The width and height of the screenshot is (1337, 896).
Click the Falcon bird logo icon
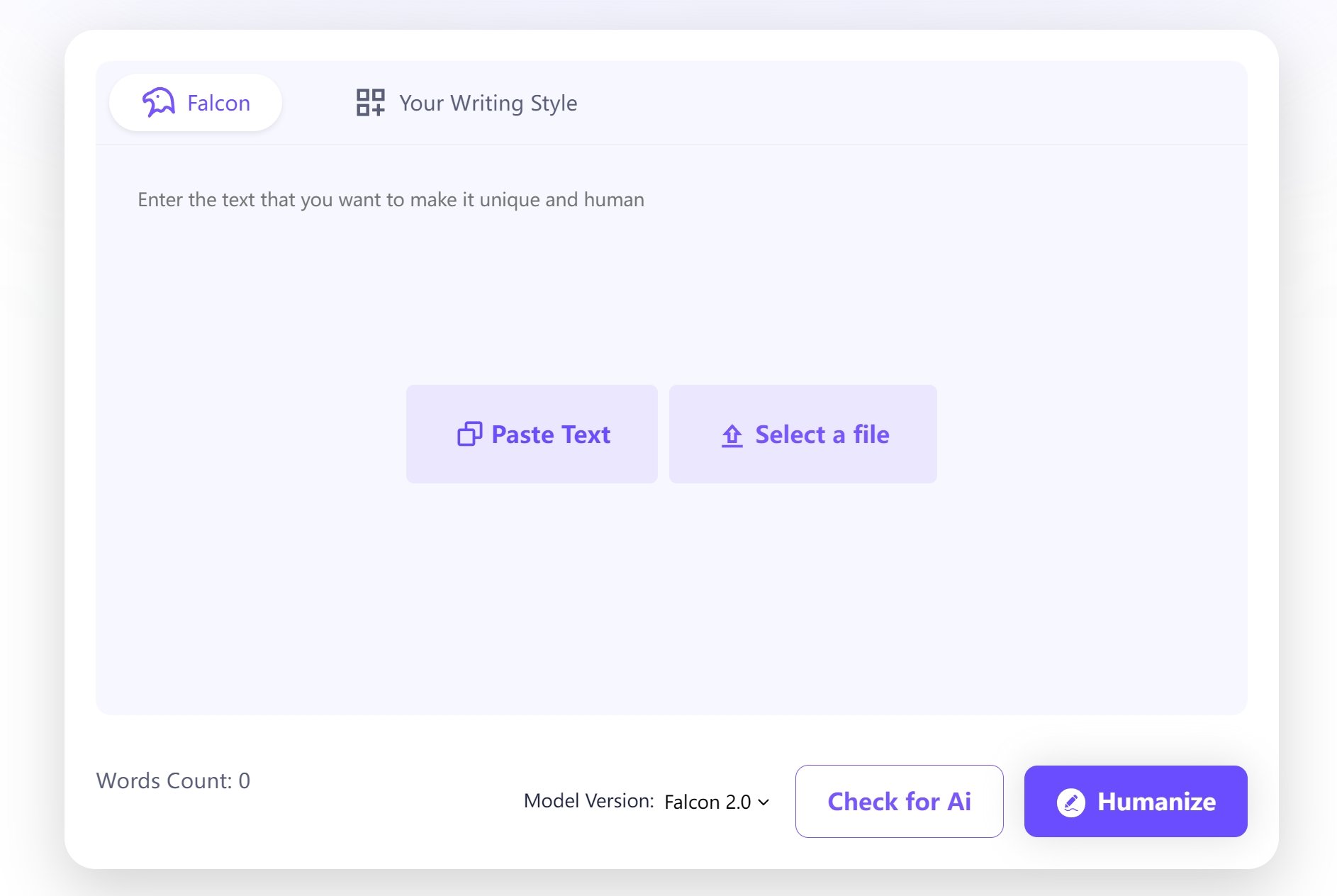pos(158,103)
